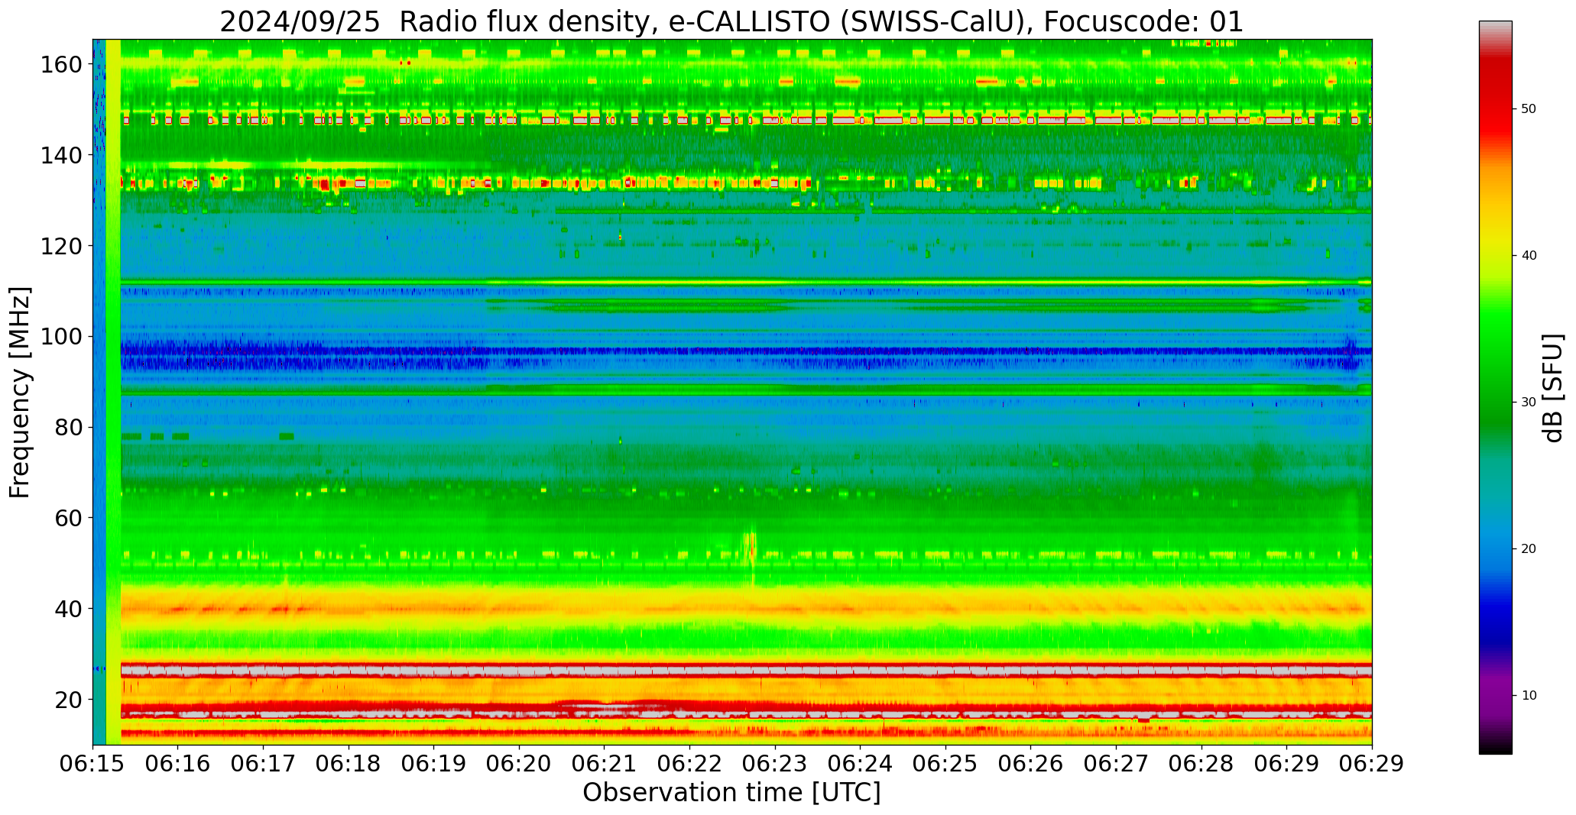Image resolution: width=1576 pixels, height=815 pixels.
Task: Click the 06:16 time tick label
Action: pyautogui.click(x=178, y=765)
